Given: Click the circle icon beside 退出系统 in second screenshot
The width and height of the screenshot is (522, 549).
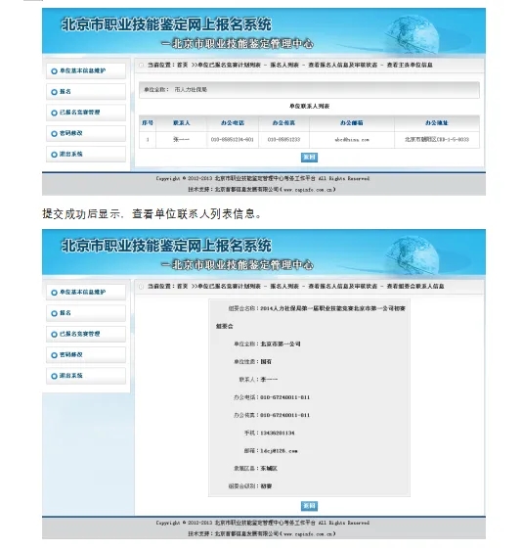Looking at the screenshot, I should (54, 376).
